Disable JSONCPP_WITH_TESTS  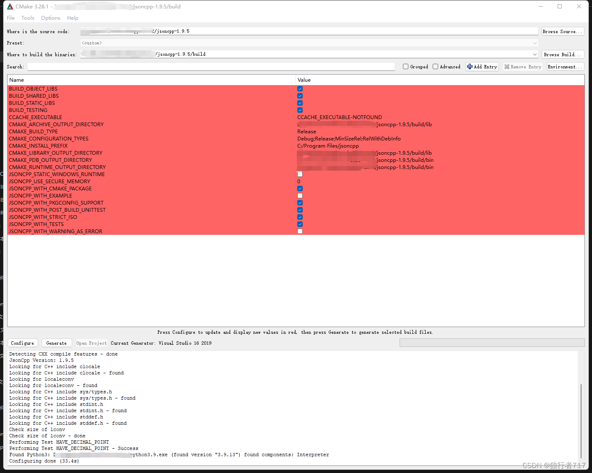[x=300, y=224]
